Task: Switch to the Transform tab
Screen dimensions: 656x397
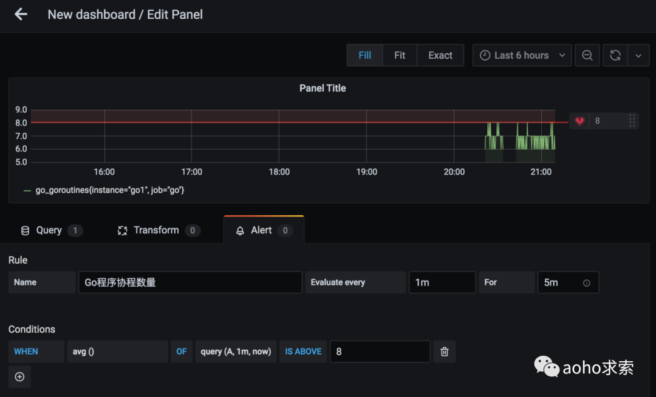Action: (x=156, y=230)
